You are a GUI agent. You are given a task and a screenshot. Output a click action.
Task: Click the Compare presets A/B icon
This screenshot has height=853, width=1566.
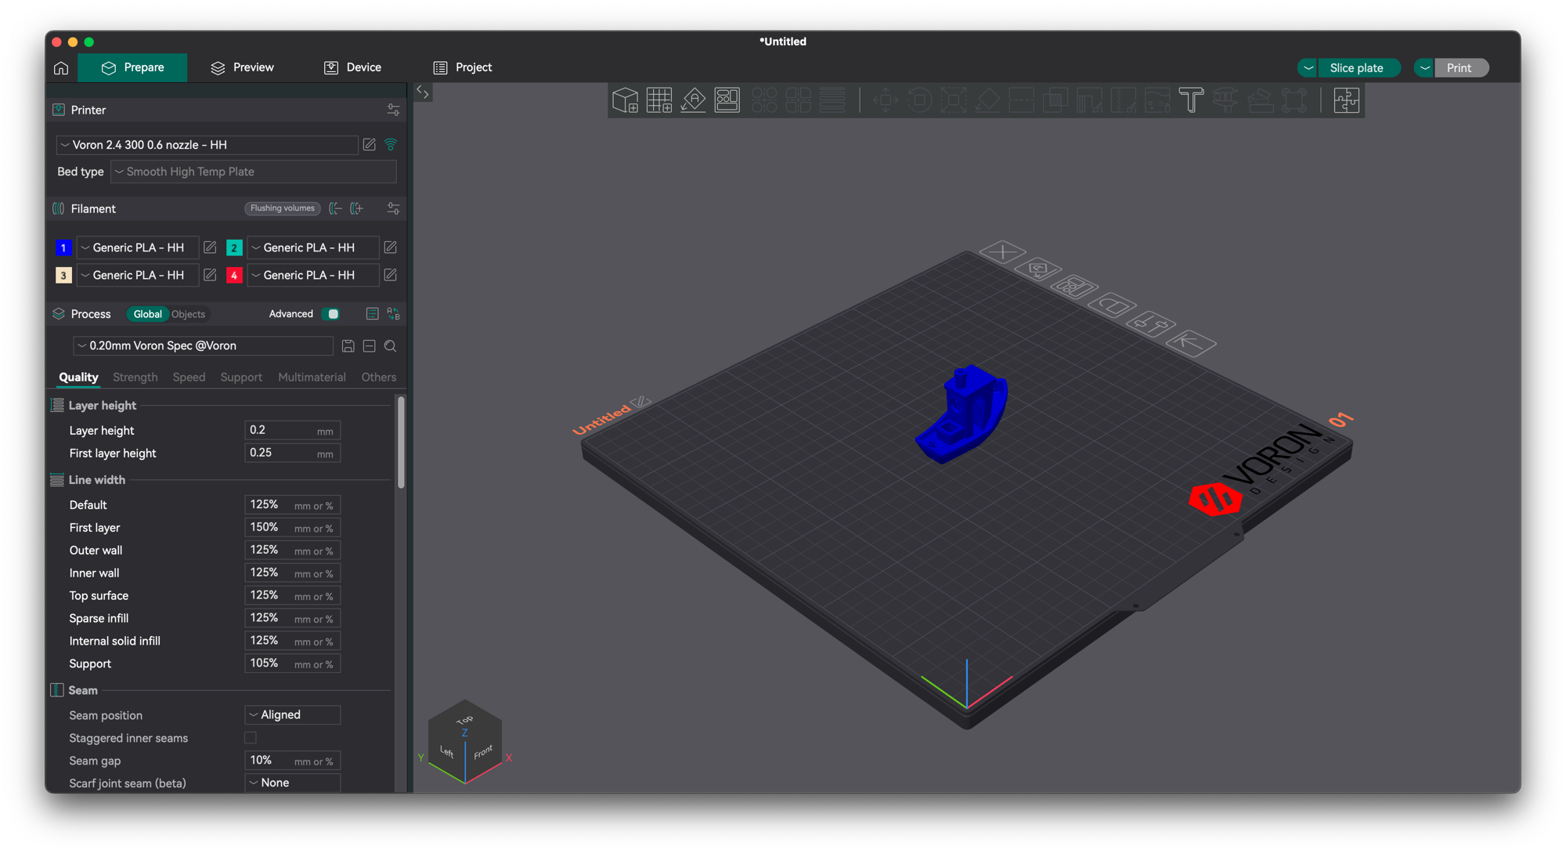click(x=393, y=314)
